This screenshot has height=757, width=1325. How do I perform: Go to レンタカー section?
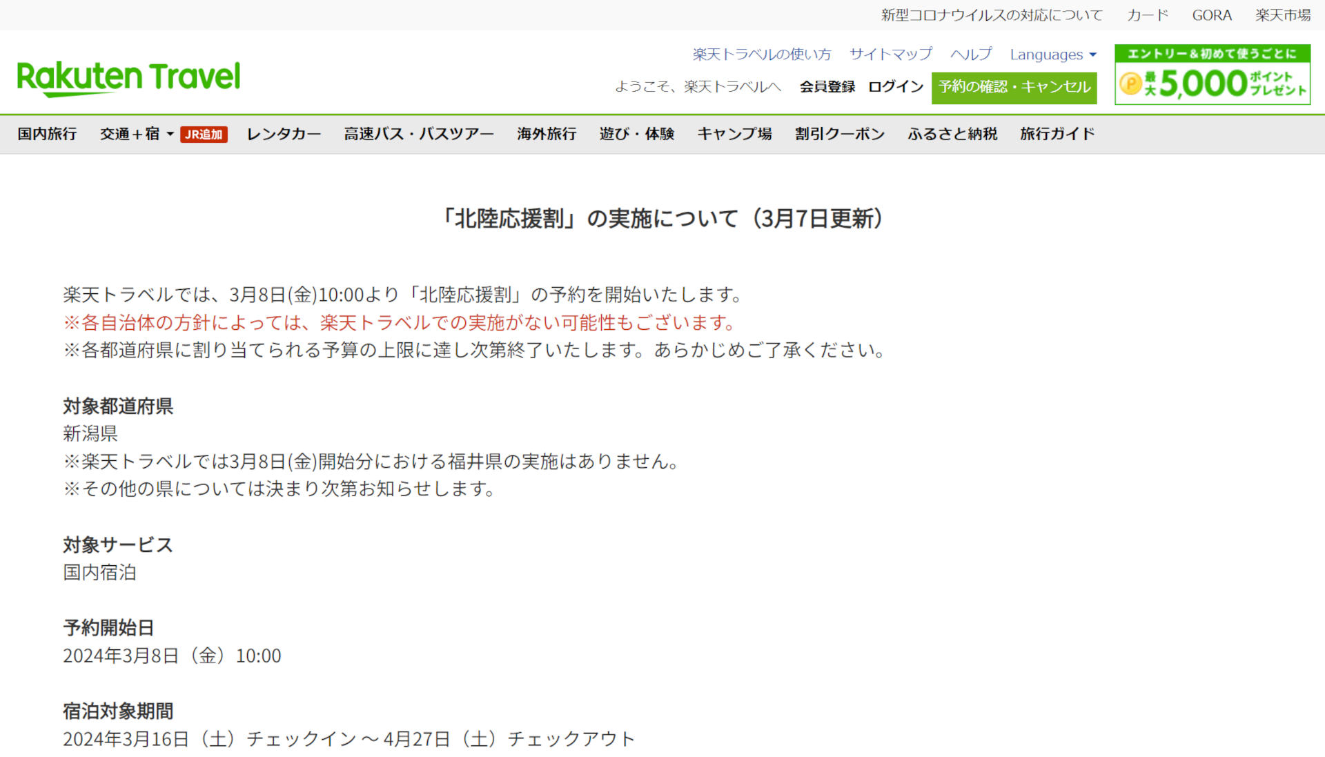click(x=284, y=134)
